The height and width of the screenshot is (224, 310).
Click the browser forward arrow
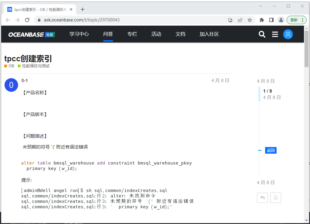[x=17, y=20]
